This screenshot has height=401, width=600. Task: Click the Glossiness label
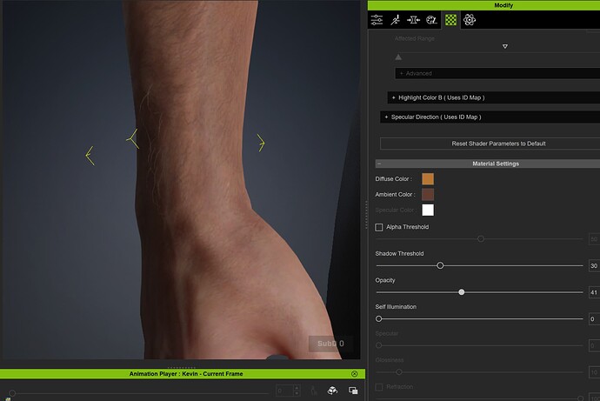pos(390,360)
